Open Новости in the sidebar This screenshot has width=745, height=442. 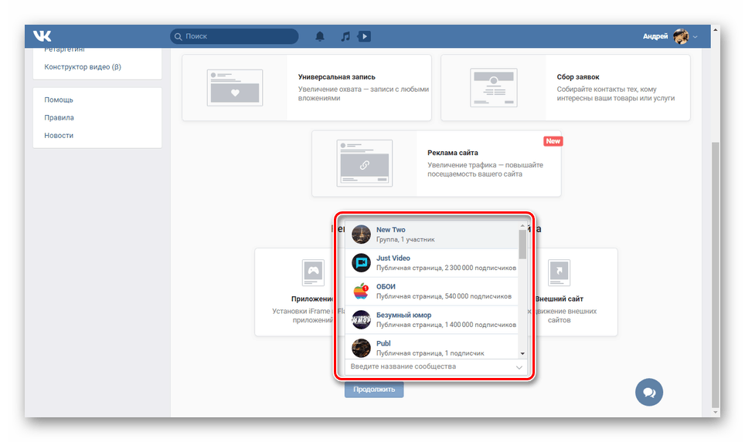pos(59,135)
